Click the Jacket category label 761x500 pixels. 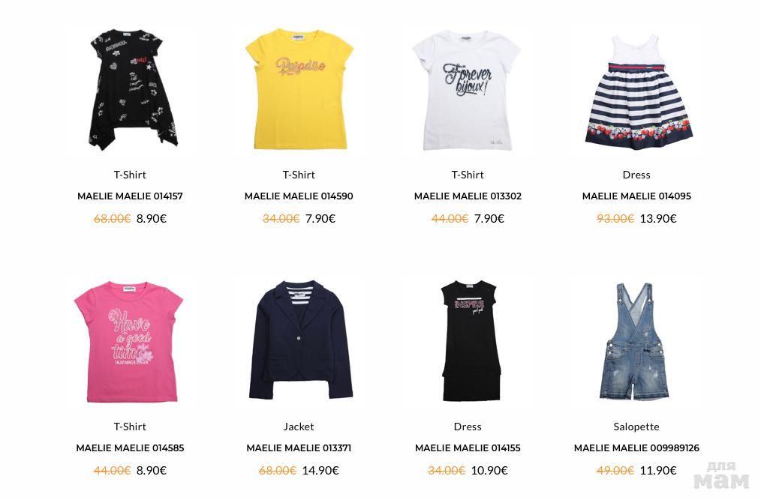click(299, 427)
